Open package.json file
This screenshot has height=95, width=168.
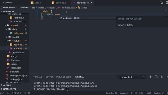point(16,79)
